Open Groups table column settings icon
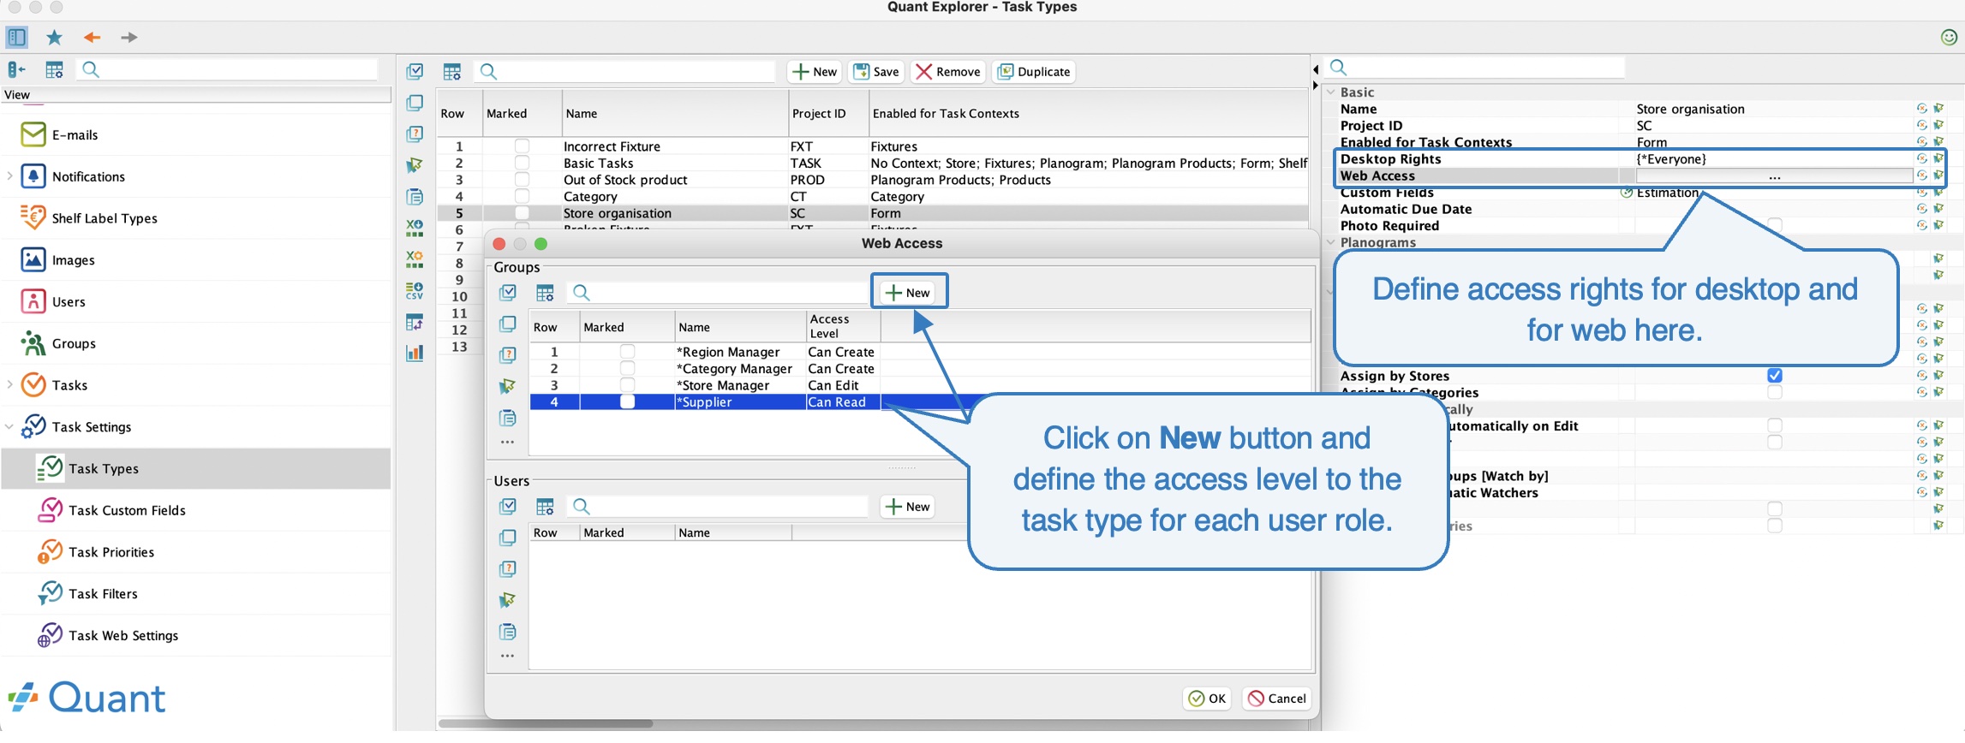 (546, 293)
